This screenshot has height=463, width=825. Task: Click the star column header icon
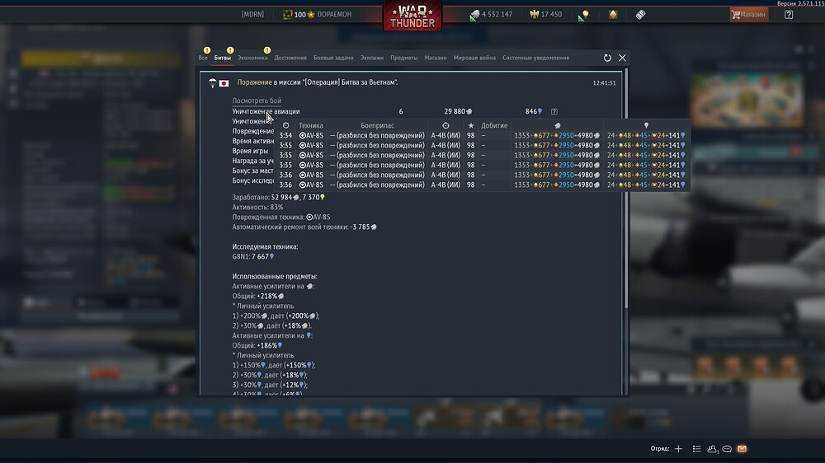click(471, 125)
